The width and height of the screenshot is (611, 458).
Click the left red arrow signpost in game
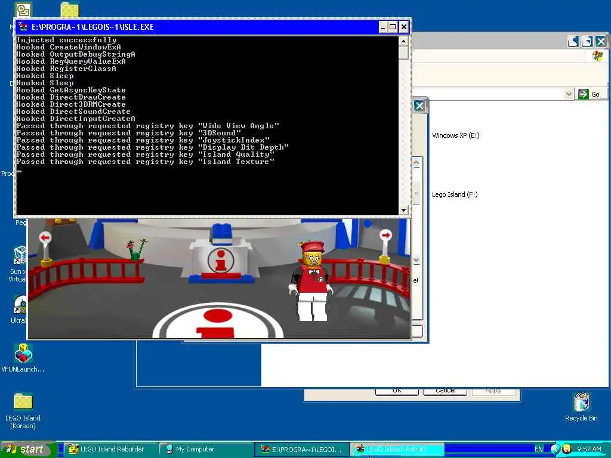[45, 247]
